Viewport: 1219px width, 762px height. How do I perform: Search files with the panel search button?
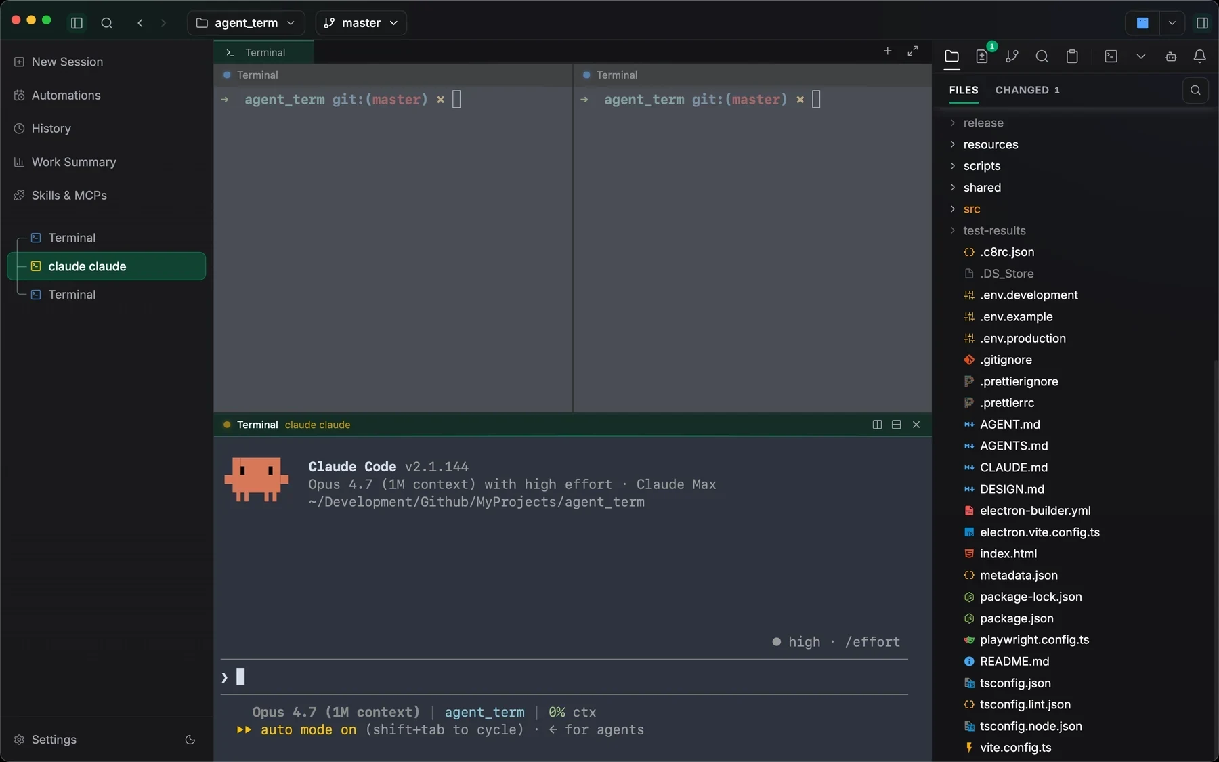coord(1195,90)
